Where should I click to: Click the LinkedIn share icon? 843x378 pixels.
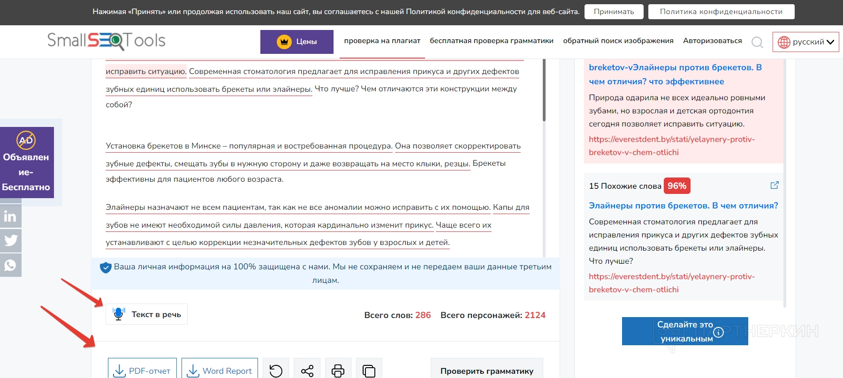(10, 216)
